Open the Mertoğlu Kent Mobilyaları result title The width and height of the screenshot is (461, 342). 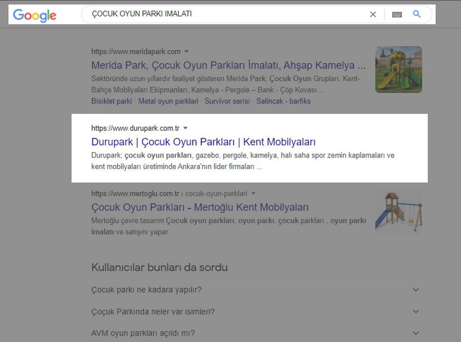pyautogui.click(x=200, y=207)
